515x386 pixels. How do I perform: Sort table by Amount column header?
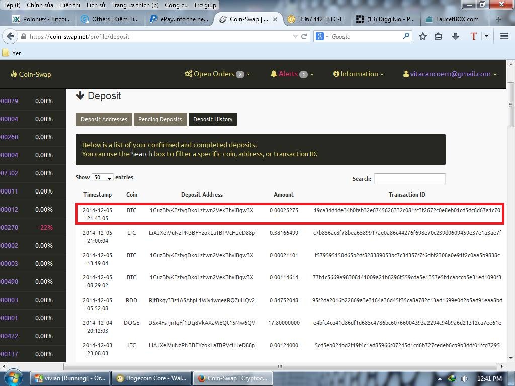284,195
